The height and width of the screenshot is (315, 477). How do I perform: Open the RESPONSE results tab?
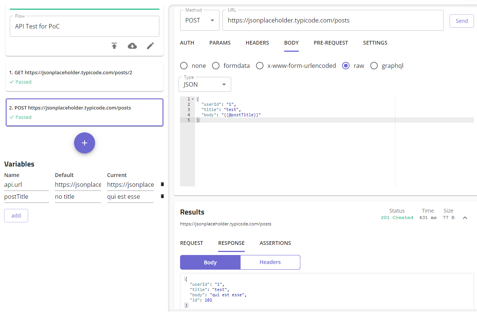pos(232,243)
